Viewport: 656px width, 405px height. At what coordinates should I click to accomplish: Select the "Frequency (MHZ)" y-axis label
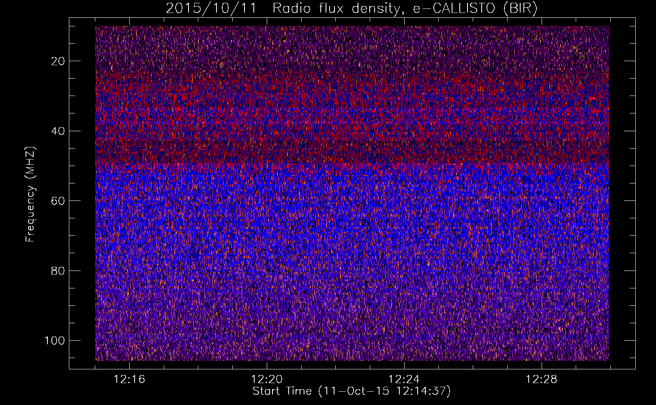pos(30,194)
